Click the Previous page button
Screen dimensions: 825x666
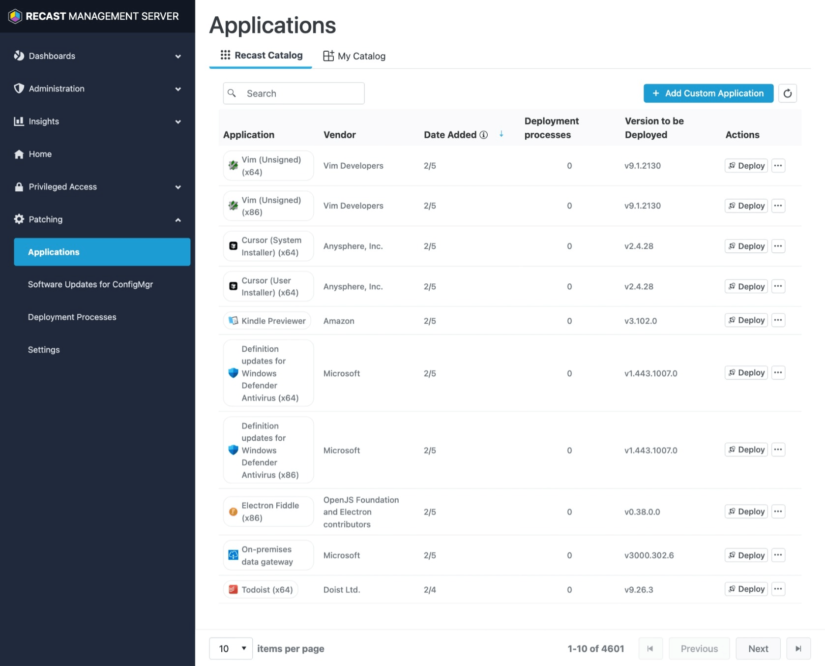699,648
